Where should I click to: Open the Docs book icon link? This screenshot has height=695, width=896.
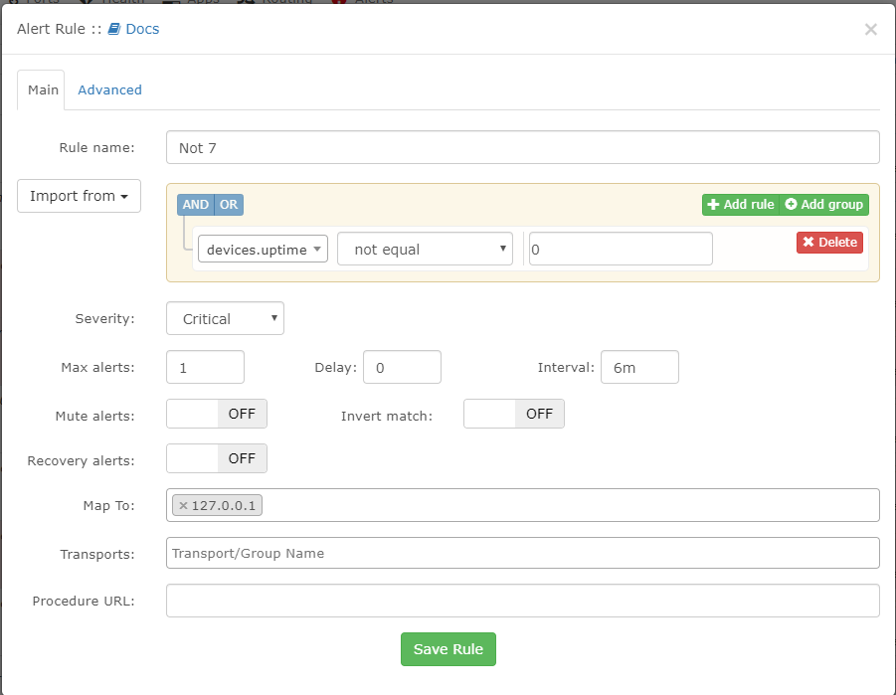tap(114, 29)
